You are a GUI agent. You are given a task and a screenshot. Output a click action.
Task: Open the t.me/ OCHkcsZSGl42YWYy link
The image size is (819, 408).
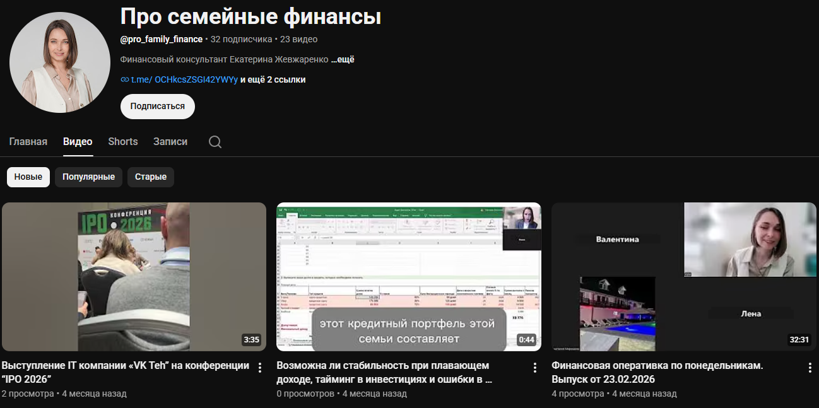(x=184, y=79)
